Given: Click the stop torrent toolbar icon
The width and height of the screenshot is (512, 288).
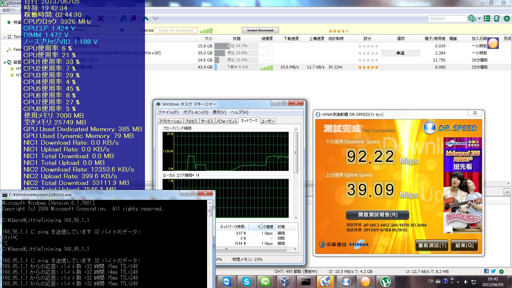Looking at the screenshot, I should pyautogui.click(x=133, y=19).
